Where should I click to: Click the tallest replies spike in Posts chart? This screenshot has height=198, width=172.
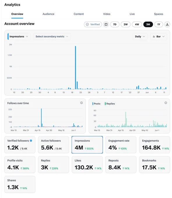tap(125, 119)
